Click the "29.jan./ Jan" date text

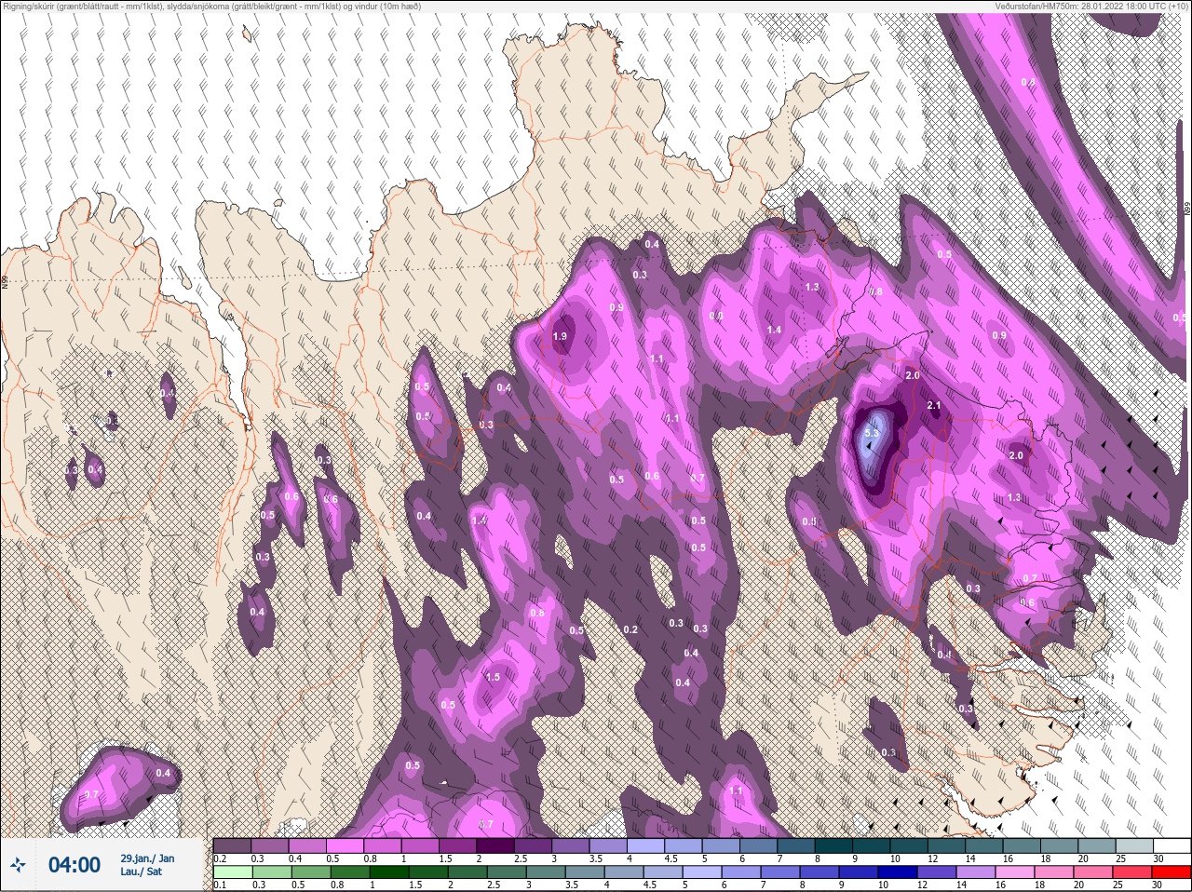tap(147, 858)
